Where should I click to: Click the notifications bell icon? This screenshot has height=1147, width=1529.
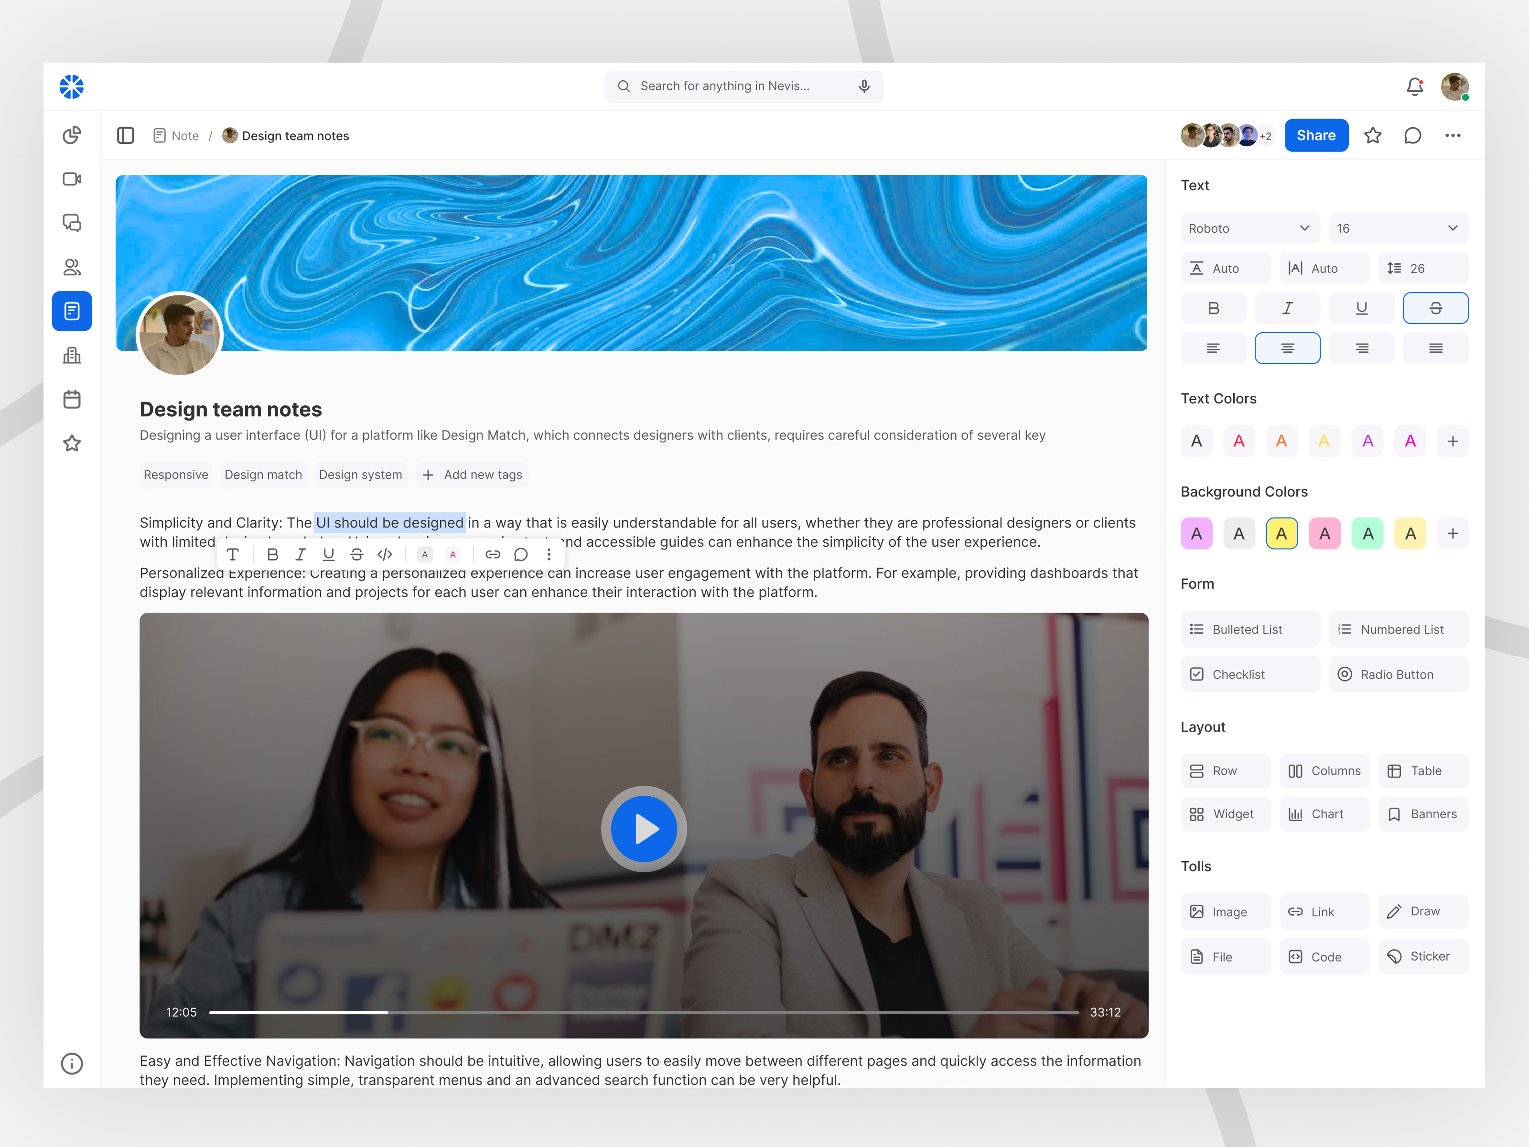point(1414,87)
